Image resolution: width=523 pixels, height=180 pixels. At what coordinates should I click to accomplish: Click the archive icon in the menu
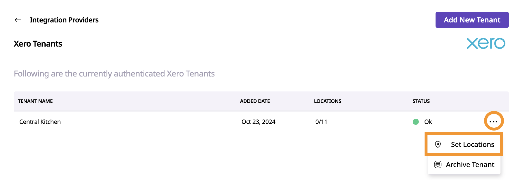[x=438, y=164]
